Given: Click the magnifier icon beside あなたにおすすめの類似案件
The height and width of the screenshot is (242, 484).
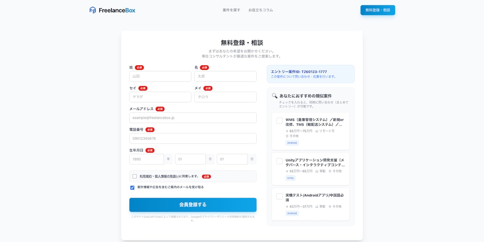Looking at the screenshot, I should click(275, 96).
